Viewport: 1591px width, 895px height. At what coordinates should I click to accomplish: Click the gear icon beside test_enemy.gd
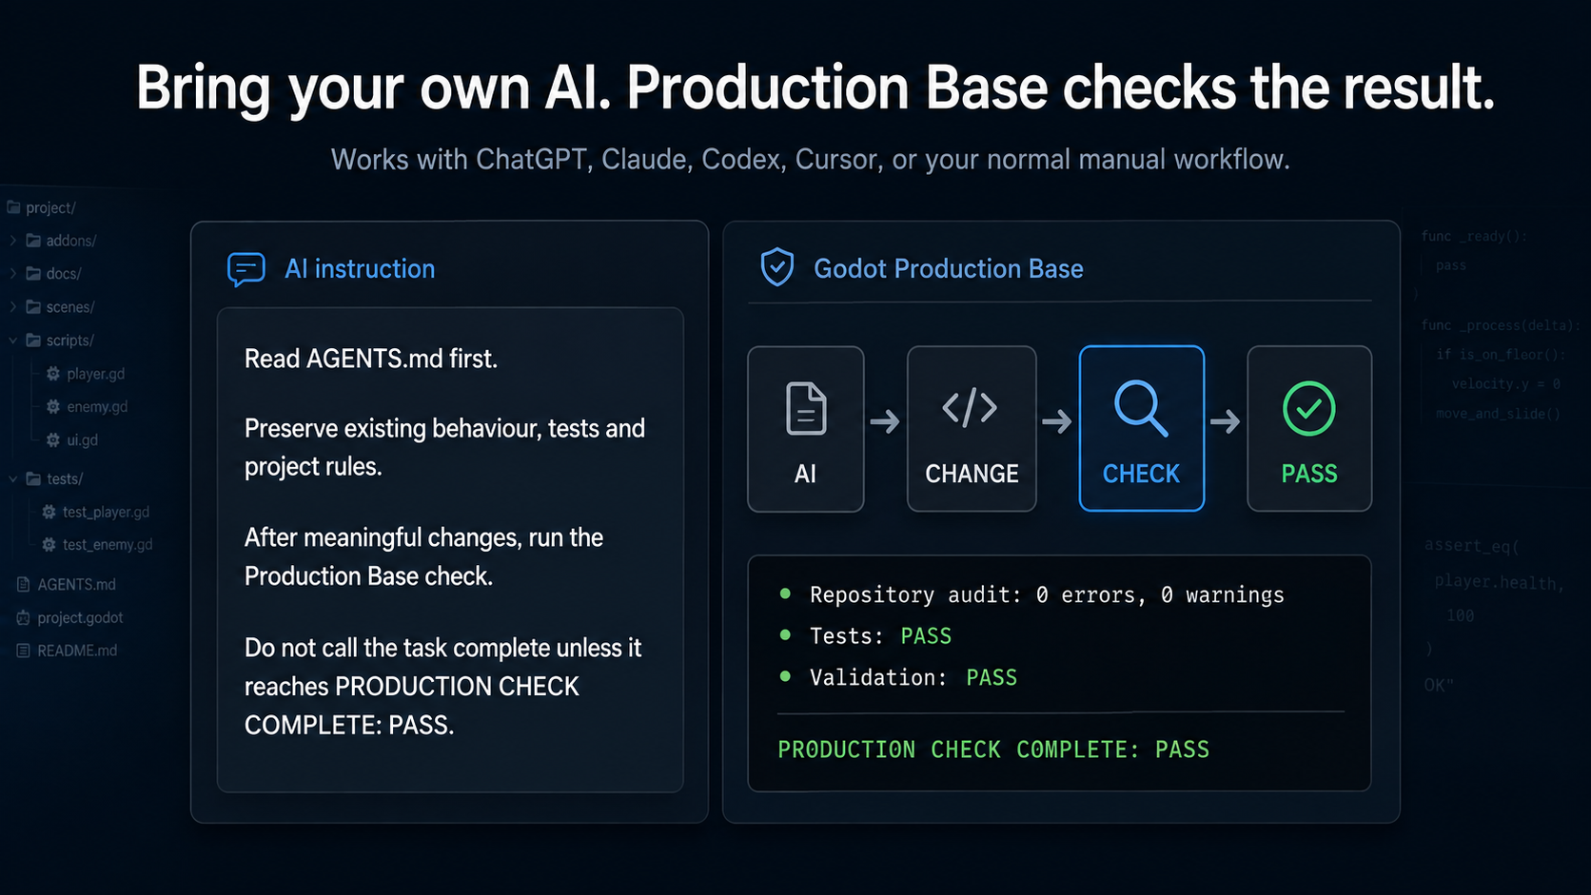tap(49, 545)
